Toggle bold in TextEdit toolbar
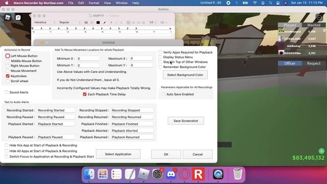The height and width of the screenshot is (184, 327). pyautogui.click(x=111, y=22)
